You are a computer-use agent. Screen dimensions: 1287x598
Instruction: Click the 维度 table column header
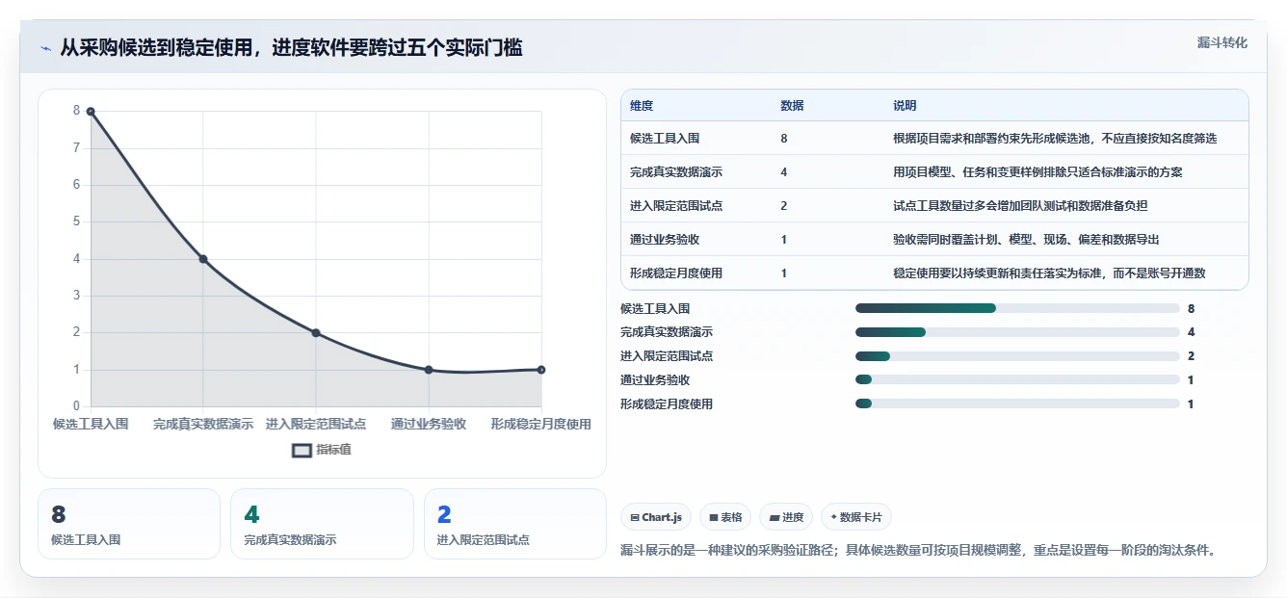[642, 106]
